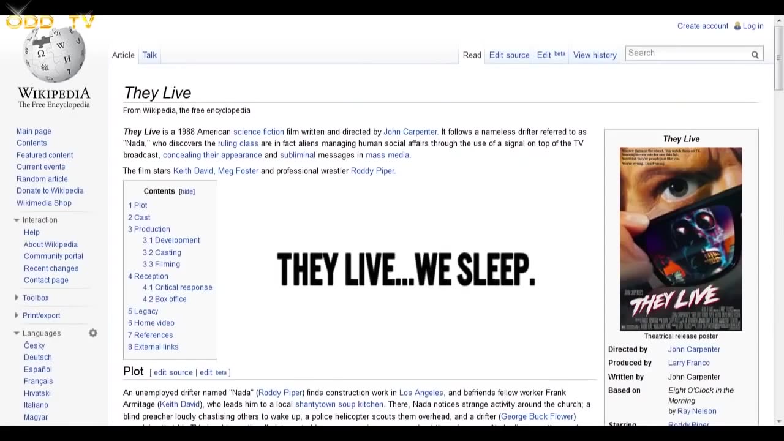This screenshot has width=784, height=441.
Task: Jump to 4.2 Box office
Action: tap(165, 299)
